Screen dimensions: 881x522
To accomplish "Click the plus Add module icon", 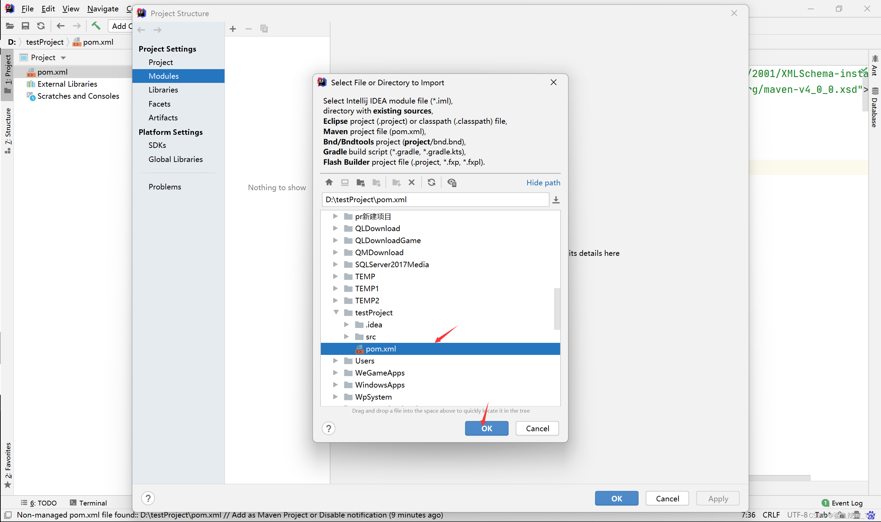I will click(232, 29).
